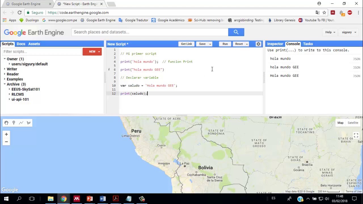
Task: Click the Run button
Action: (225, 44)
